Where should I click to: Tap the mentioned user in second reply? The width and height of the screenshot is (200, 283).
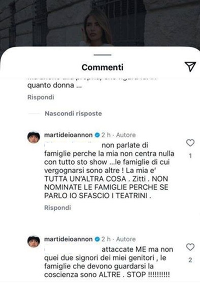tap(72, 249)
